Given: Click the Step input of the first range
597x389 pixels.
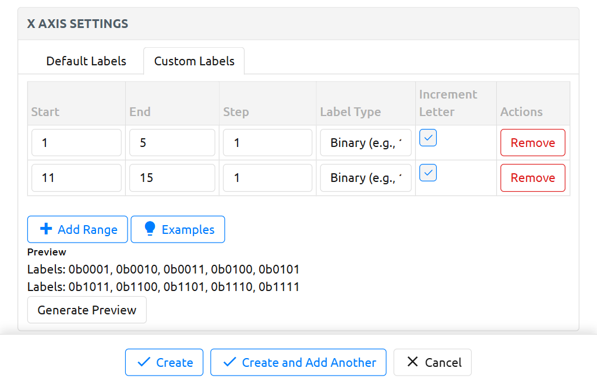Looking at the screenshot, I should pos(267,142).
